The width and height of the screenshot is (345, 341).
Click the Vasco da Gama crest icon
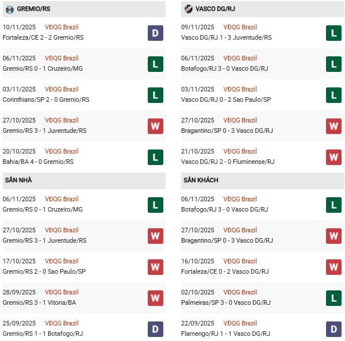point(188,9)
